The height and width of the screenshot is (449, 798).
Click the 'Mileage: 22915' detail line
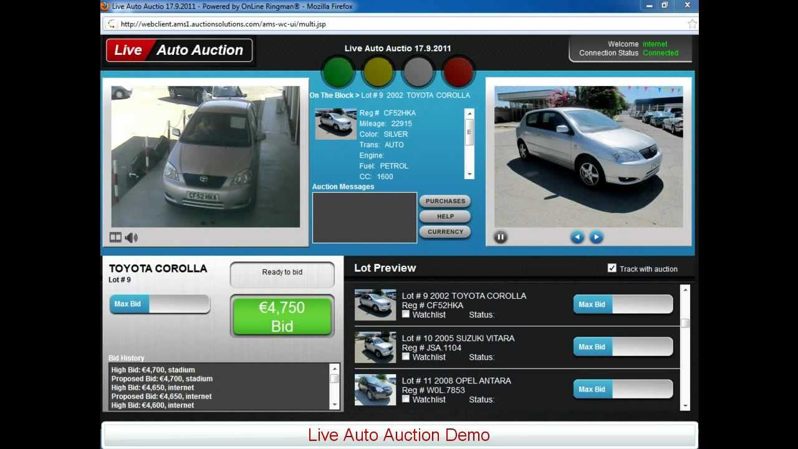tap(386, 123)
